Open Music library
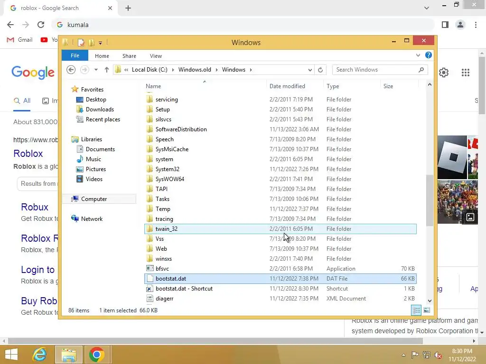Screen dimensions: 486x364 point(93,159)
